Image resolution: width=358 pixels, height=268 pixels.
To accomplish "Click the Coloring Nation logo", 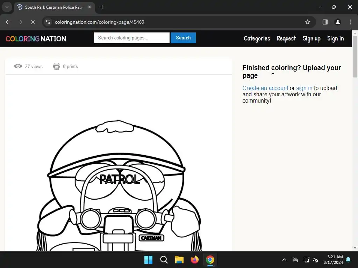I will [36, 39].
